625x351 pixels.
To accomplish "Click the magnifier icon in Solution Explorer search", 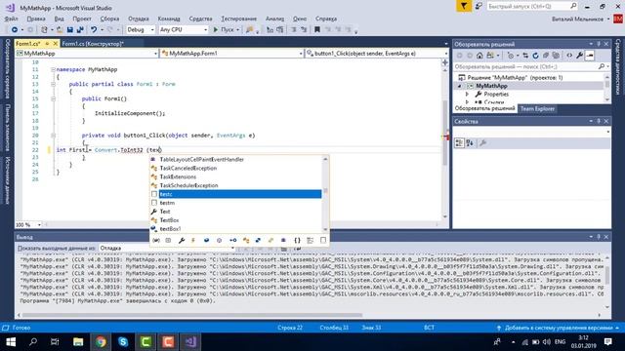I will (602, 67).
